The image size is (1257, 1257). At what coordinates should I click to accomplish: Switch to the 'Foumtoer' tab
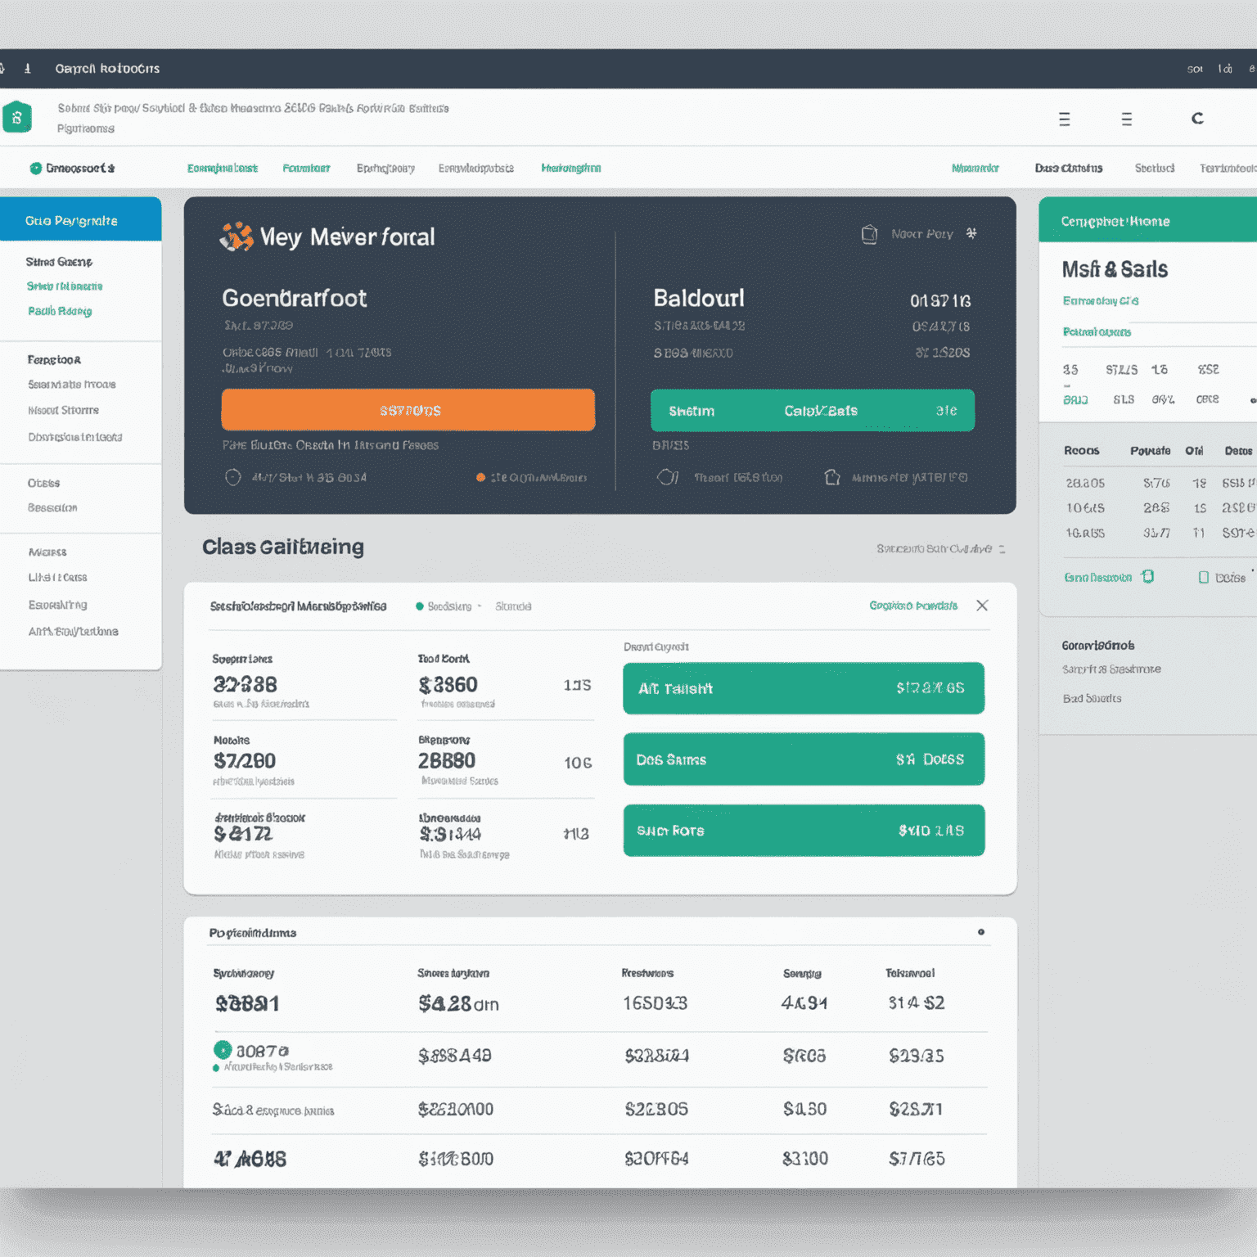pos(306,169)
